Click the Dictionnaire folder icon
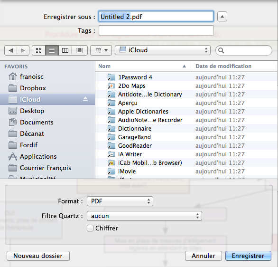Viewport: 278px width, 267px height. point(111,129)
